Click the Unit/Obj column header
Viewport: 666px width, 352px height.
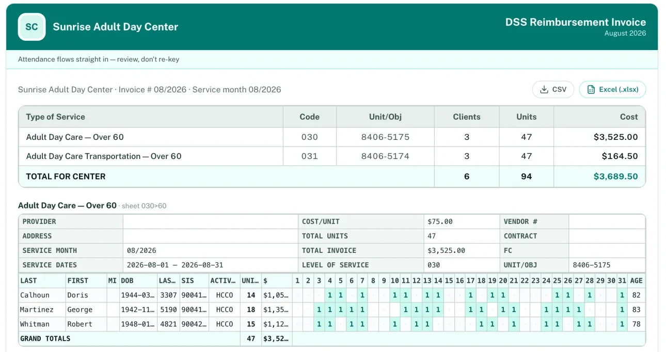tap(385, 117)
